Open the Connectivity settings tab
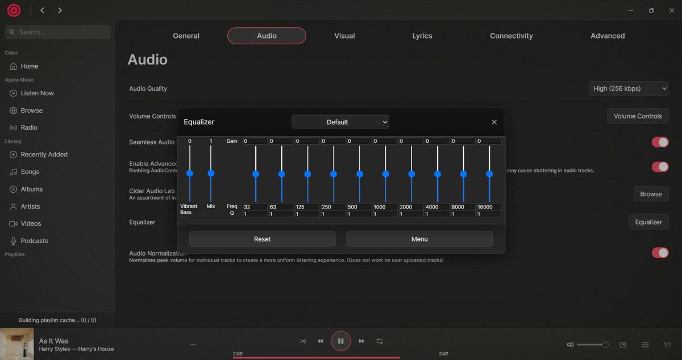682x360 pixels. tap(511, 35)
